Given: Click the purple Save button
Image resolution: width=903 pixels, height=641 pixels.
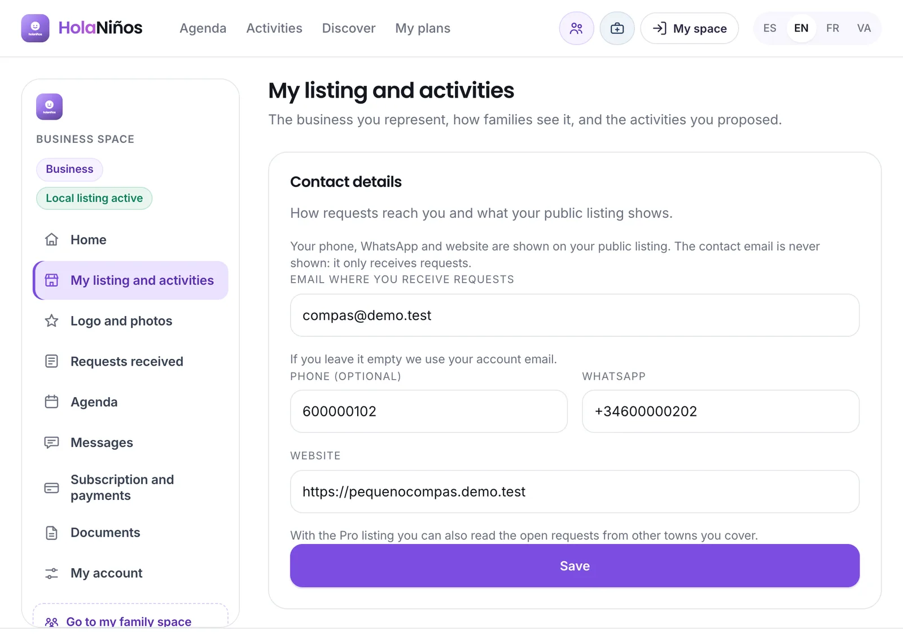Looking at the screenshot, I should pos(575,566).
